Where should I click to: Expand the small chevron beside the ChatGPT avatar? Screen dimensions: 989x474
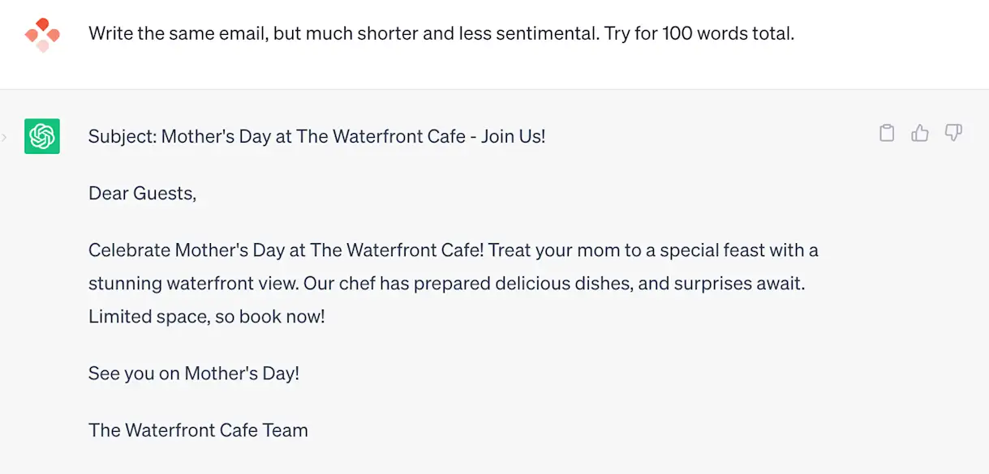pos(4,137)
